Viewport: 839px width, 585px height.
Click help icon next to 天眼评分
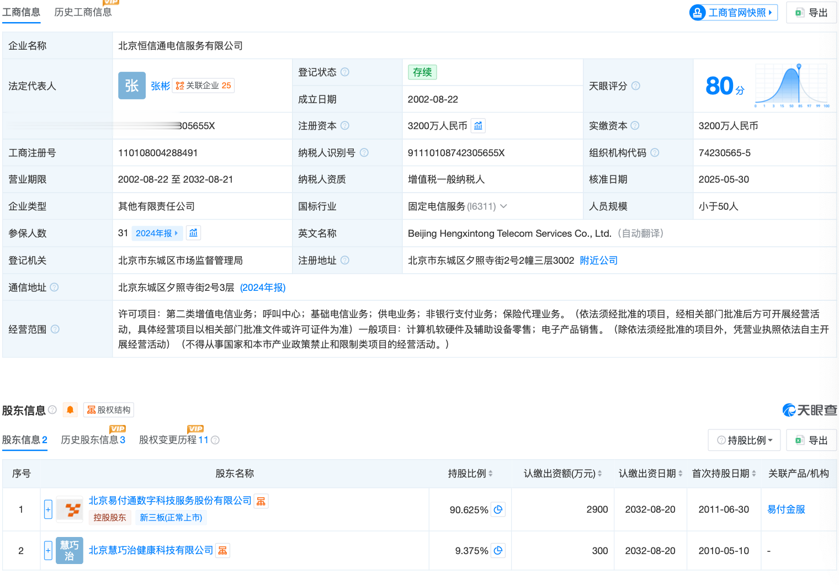pyautogui.click(x=636, y=86)
